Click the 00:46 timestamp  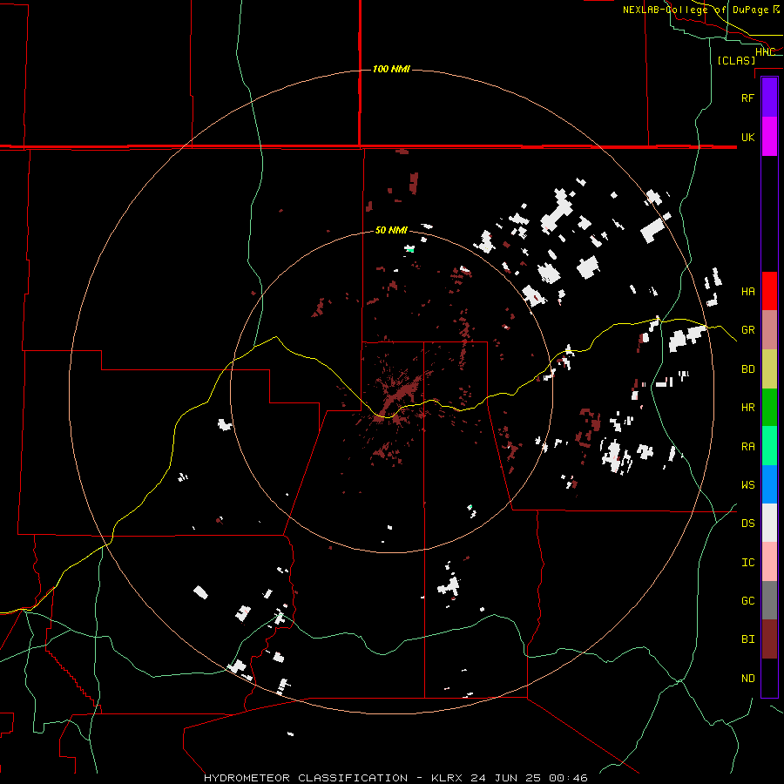click(568, 778)
